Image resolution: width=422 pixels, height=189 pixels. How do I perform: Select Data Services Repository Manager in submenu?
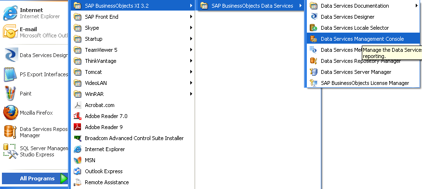pos(363,61)
